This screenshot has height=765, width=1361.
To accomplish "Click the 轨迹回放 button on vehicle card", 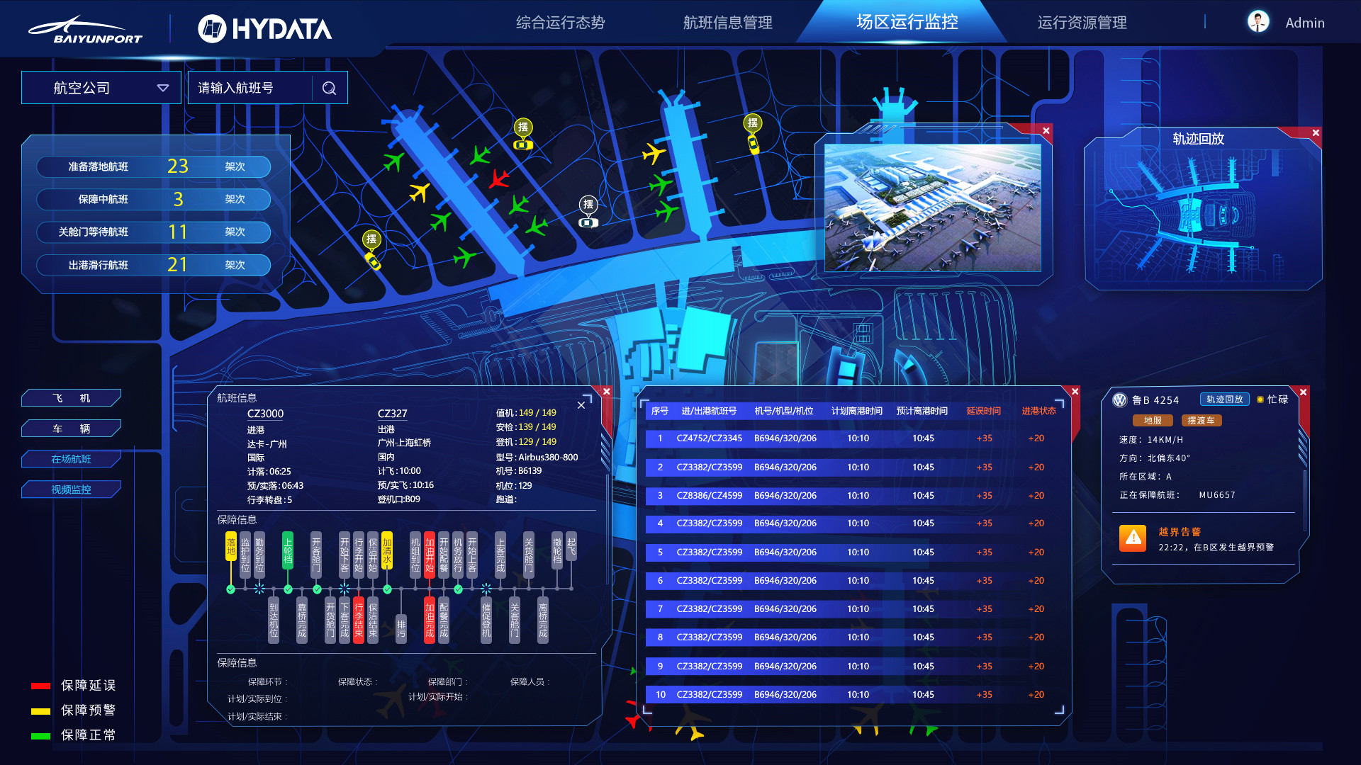I will click(x=1224, y=399).
